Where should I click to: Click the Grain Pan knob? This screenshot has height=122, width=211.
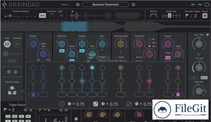199,91
